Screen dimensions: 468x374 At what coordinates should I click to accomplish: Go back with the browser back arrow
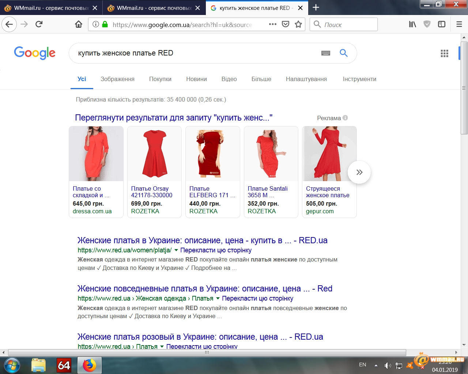point(9,24)
